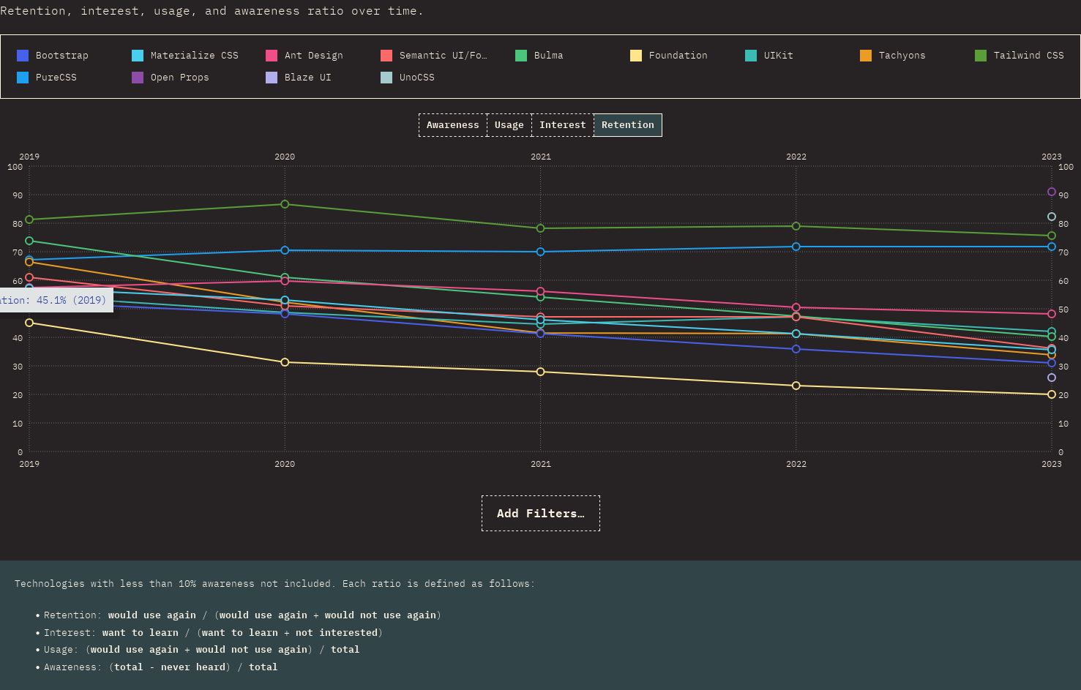1081x690 pixels.
Task: Click the Tailwind CSS 2021 data point
Action: point(541,228)
